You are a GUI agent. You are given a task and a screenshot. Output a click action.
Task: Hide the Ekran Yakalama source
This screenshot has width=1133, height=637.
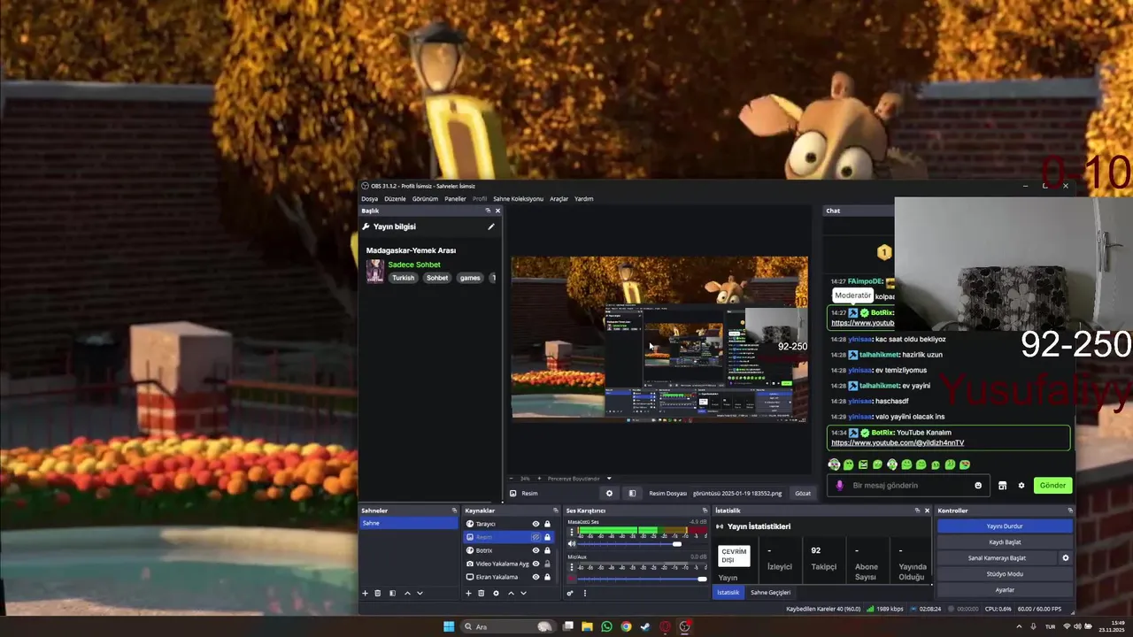pos(536,577)
